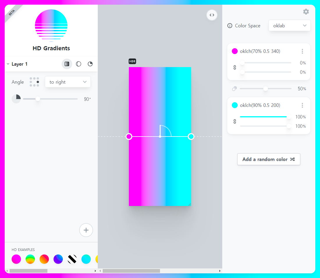Click the oklch(70% 0.5 340) color text
The width and height of the screenshot is (320, 278).
(260, 51)
